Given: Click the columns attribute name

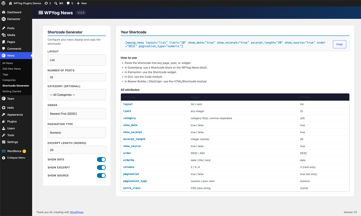Looking at the screenshot, I should coord(129,167).
